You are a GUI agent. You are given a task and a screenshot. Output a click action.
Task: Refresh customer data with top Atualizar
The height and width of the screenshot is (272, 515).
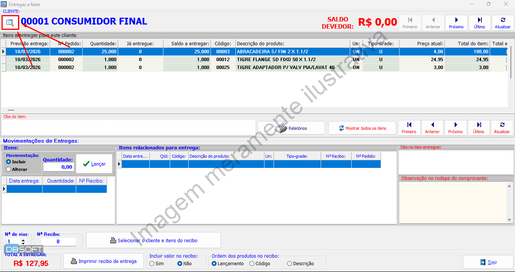point(503,23)
